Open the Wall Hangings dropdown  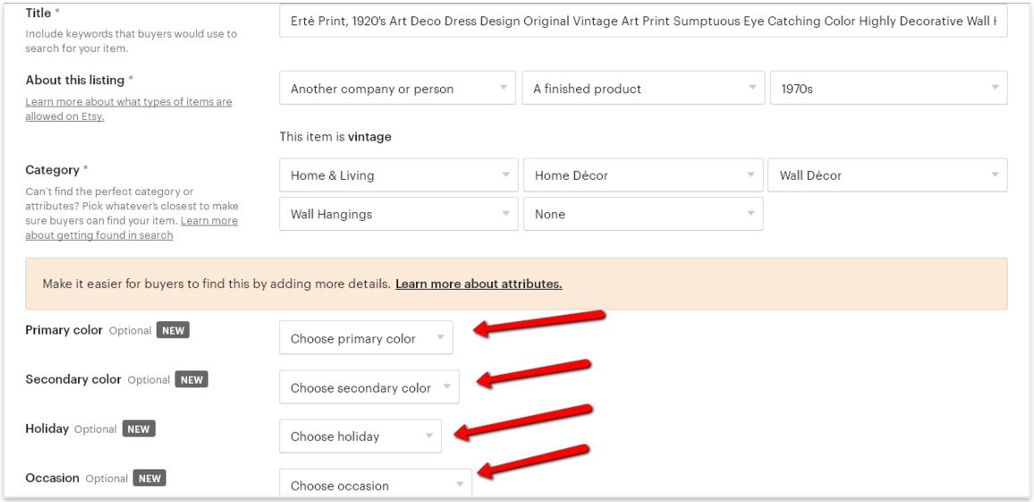[398, 214]
